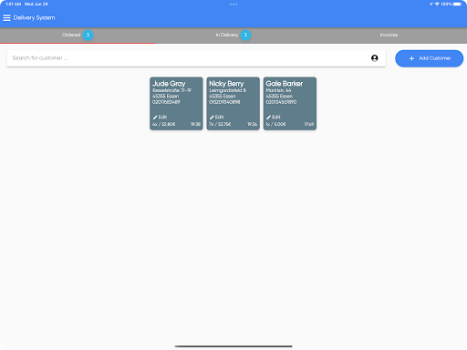Click Gale Barker's phone number
The image size is (467, 350).
(x=281, y=102)
